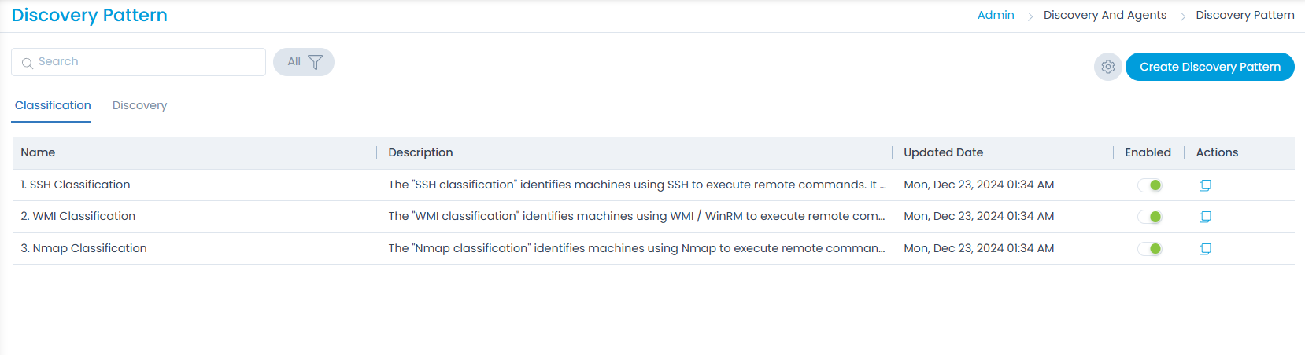Duplicate the Nmap Classification pattern

pyautogui.click(x=1204, y=249)
